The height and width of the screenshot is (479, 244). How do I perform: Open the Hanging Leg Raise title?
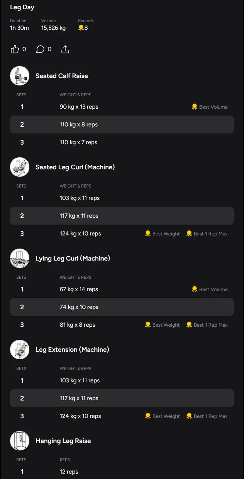63,441
